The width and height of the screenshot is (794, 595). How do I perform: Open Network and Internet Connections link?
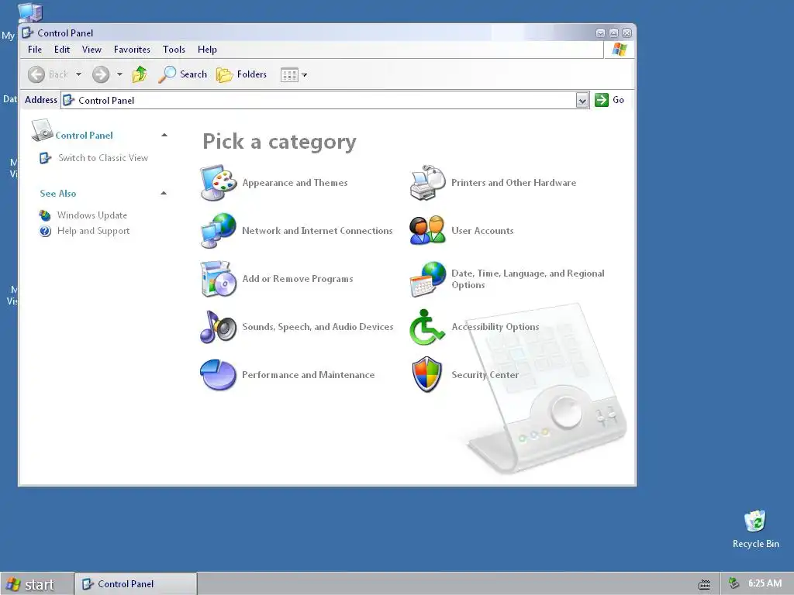pos(317,231)
